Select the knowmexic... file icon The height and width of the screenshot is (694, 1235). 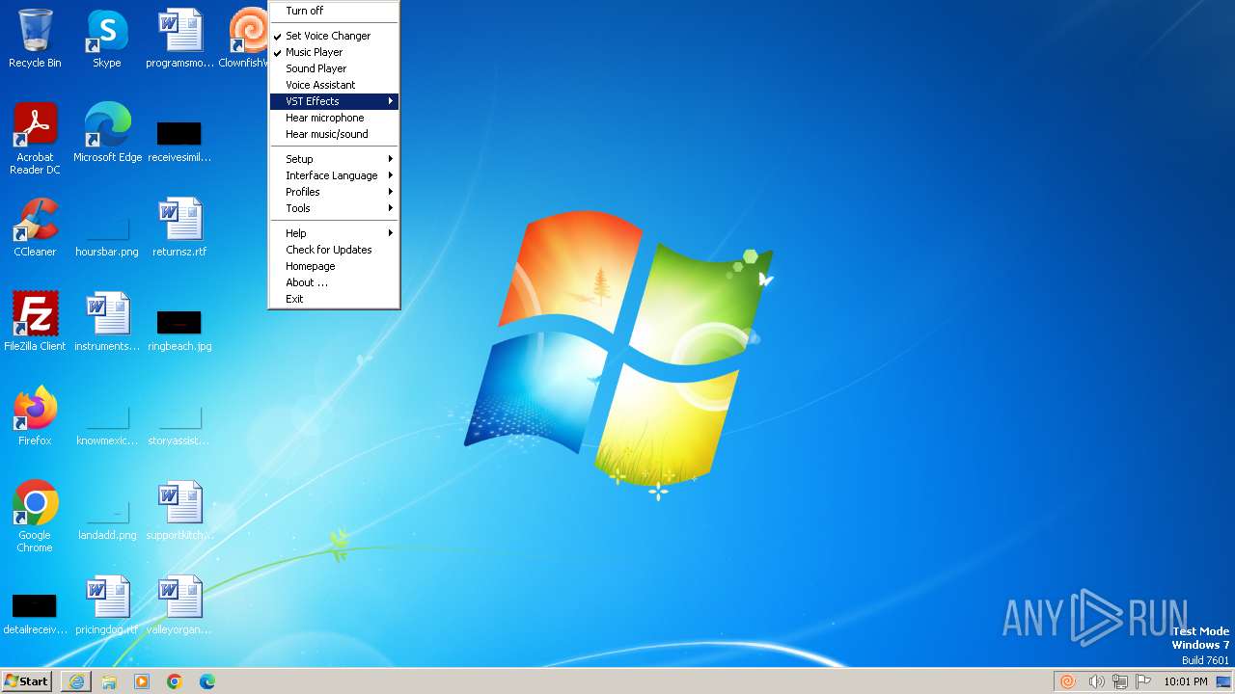point(107,424)
